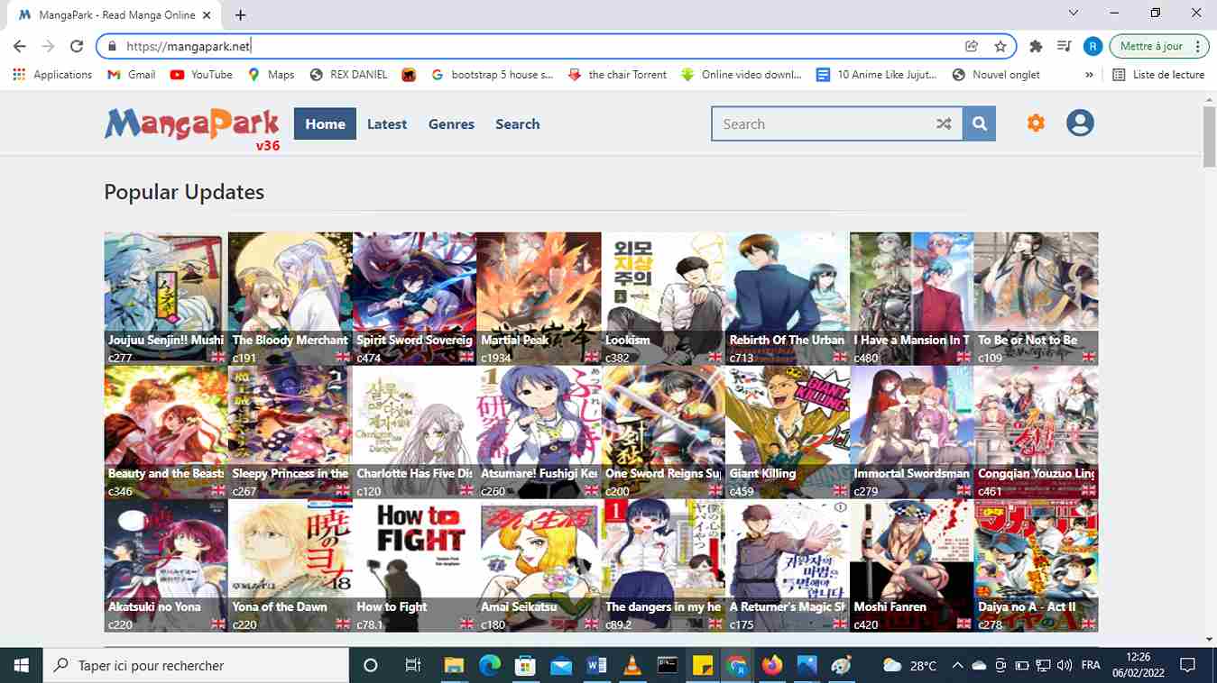Image resolution: width=1217 pixels, height=683 pixels.
Task: Bookmark this page with star icon
Action: point(1000,46)
